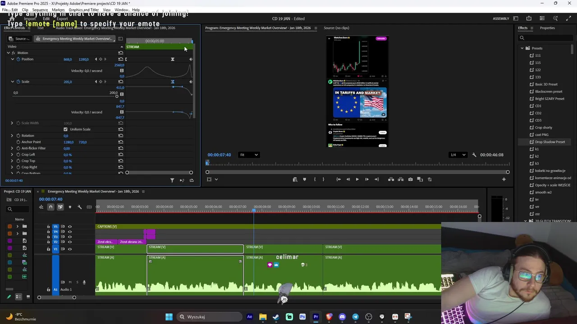Step Back one frame in Program monitor
The height and width of the screenshot is (324, 577).
pyautogui.click(x=348, y=180)
